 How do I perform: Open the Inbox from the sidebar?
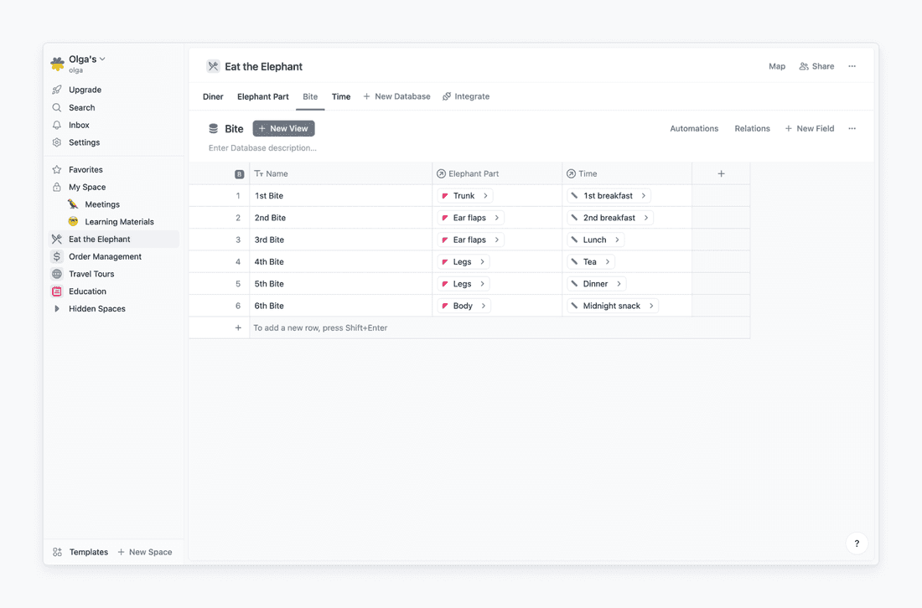coord(59,125)
